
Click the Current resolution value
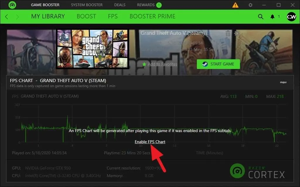(x=154, y=168)
